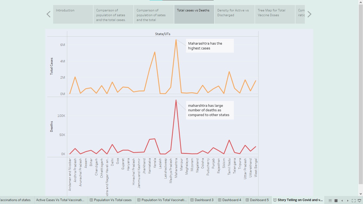Click the previous story point arrow in the toolbar
Screen dimensions: 363x204
tap(342, 200)
